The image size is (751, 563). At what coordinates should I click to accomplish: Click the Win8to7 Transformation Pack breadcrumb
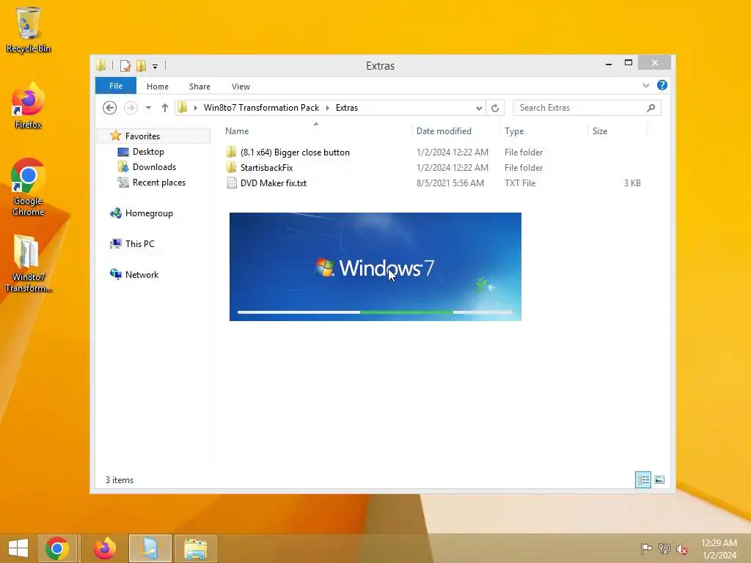coord(262,108)
